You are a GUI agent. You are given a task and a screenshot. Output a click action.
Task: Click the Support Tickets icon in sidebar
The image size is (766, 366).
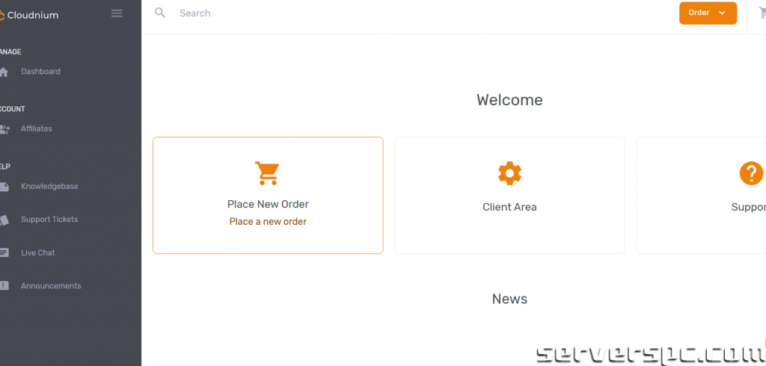4,220
